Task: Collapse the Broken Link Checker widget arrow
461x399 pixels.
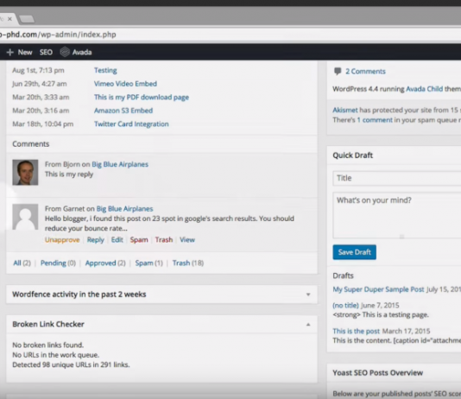Action: click(x=308, y=325)
